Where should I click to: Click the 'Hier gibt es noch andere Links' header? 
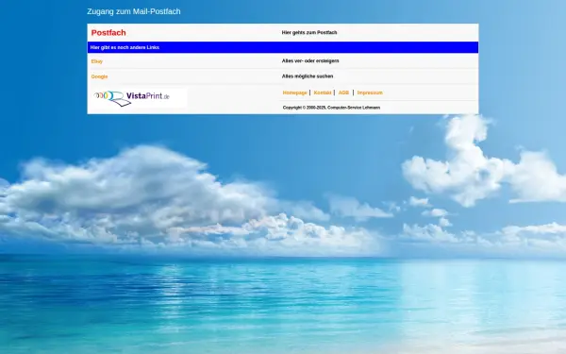pos(125,47)
